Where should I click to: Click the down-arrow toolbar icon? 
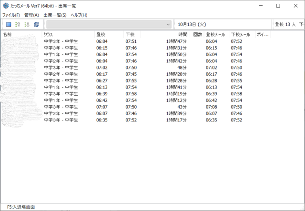[27, 24]
